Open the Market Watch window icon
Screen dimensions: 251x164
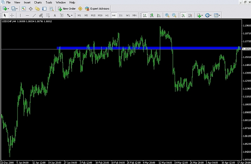(24, 9)
